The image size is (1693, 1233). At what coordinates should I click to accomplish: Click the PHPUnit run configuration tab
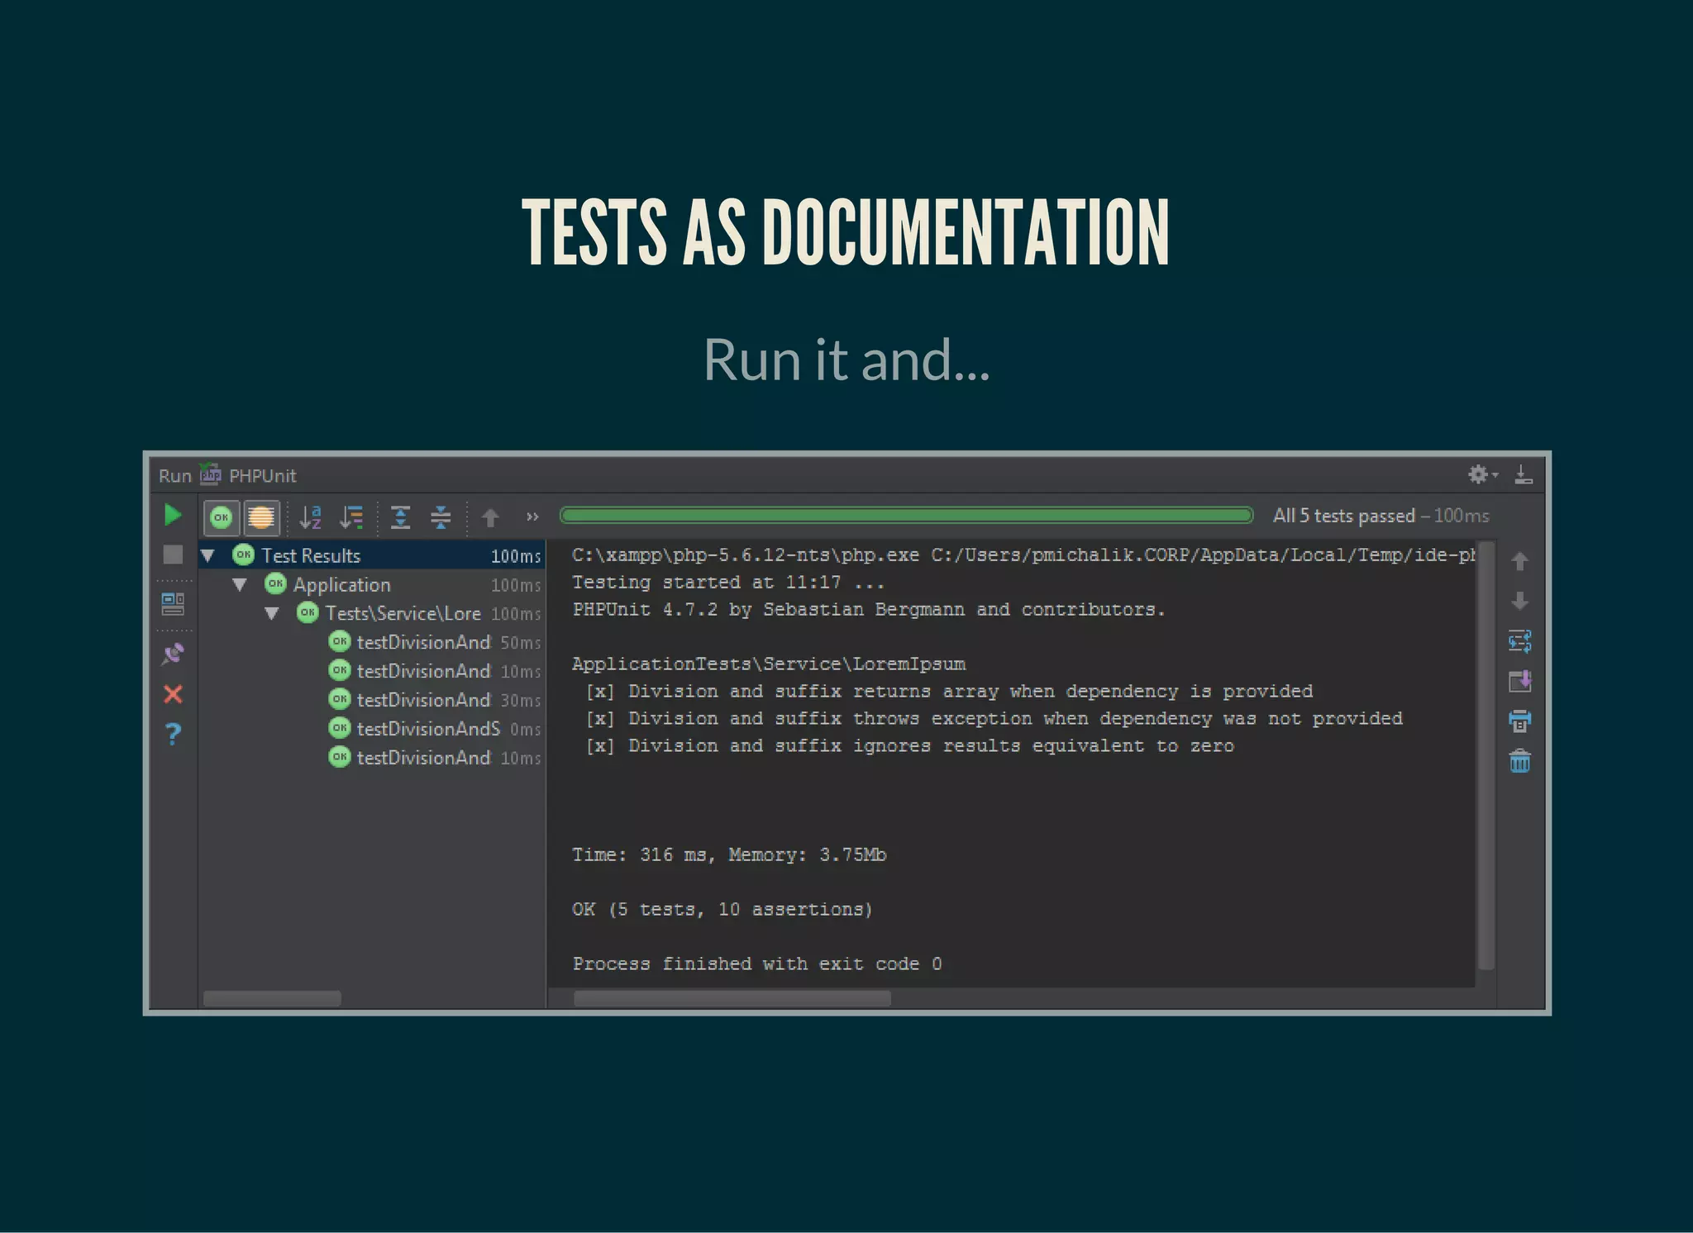point(262,476)
